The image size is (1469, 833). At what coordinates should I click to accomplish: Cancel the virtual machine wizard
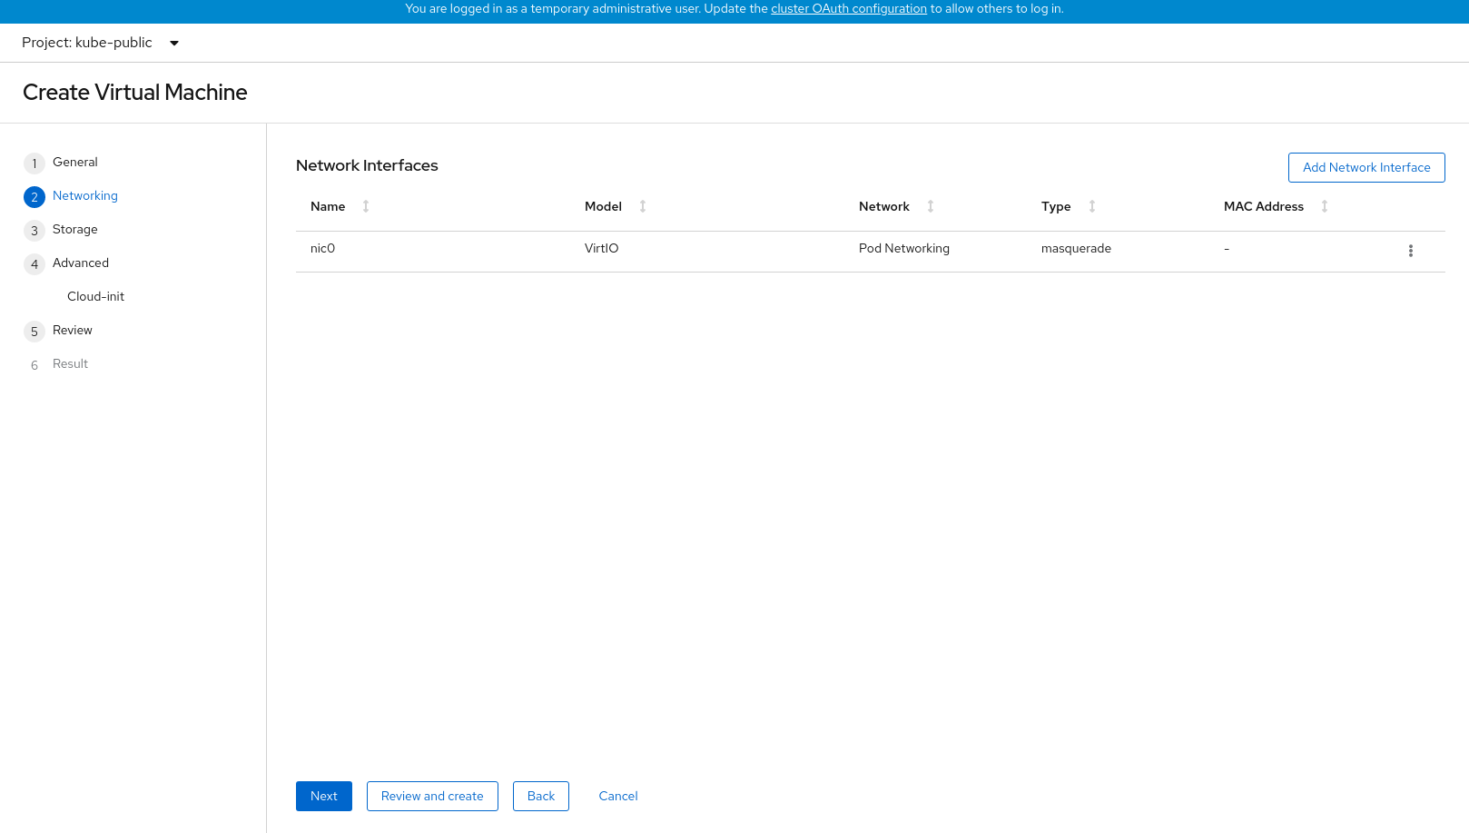[618, 796]
